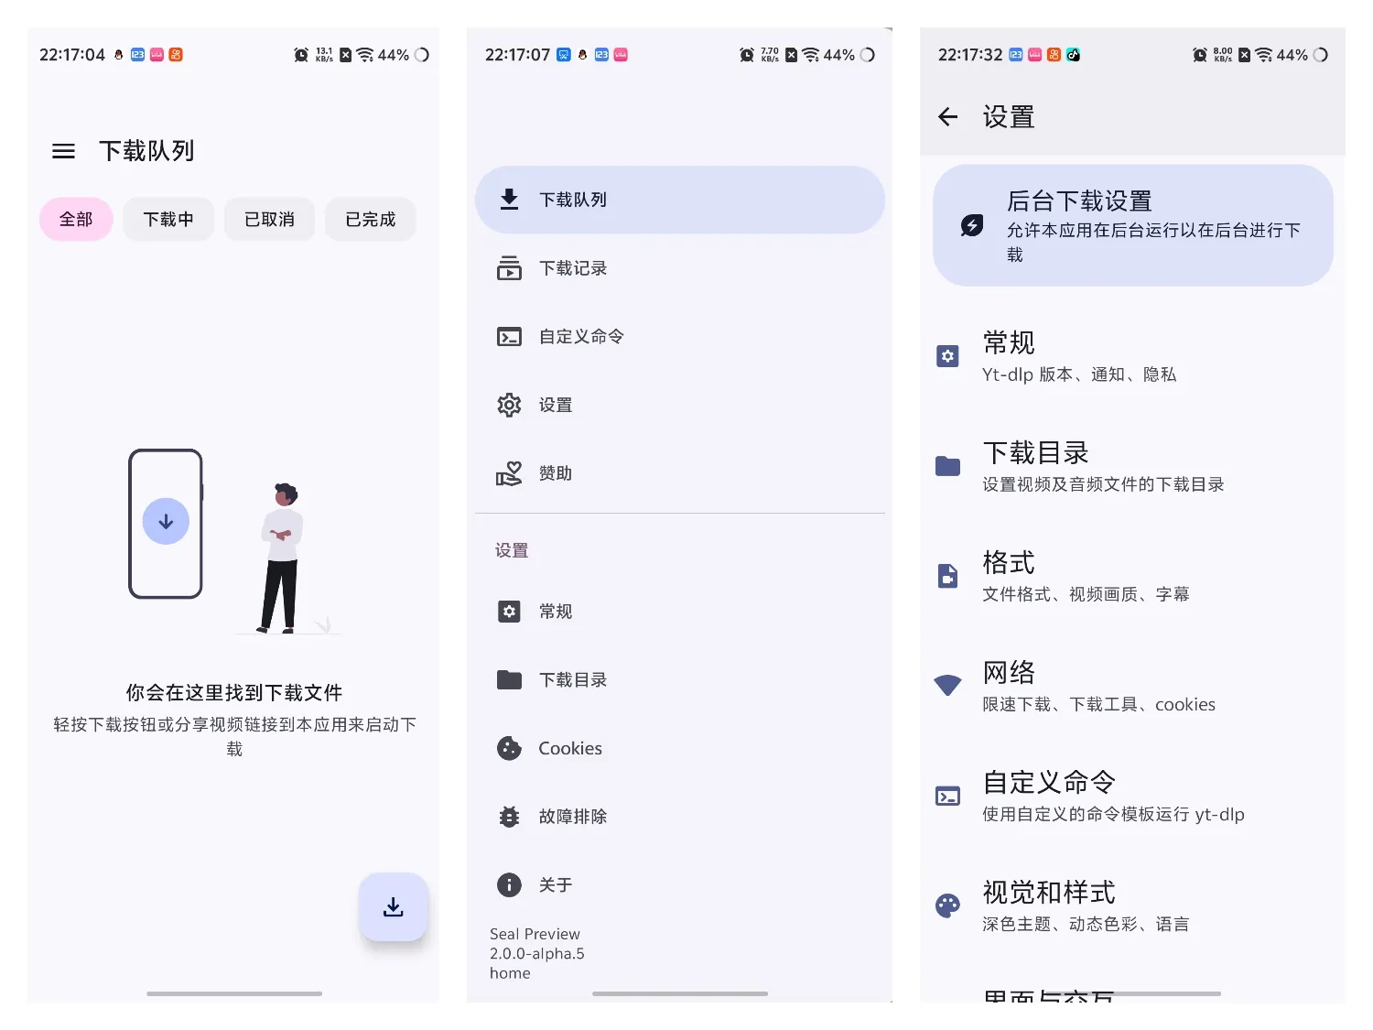Screen dimensions: 1373x1030
Task: Click the 赞助 heart-hand icon
Action: click(x=509, y=473)
